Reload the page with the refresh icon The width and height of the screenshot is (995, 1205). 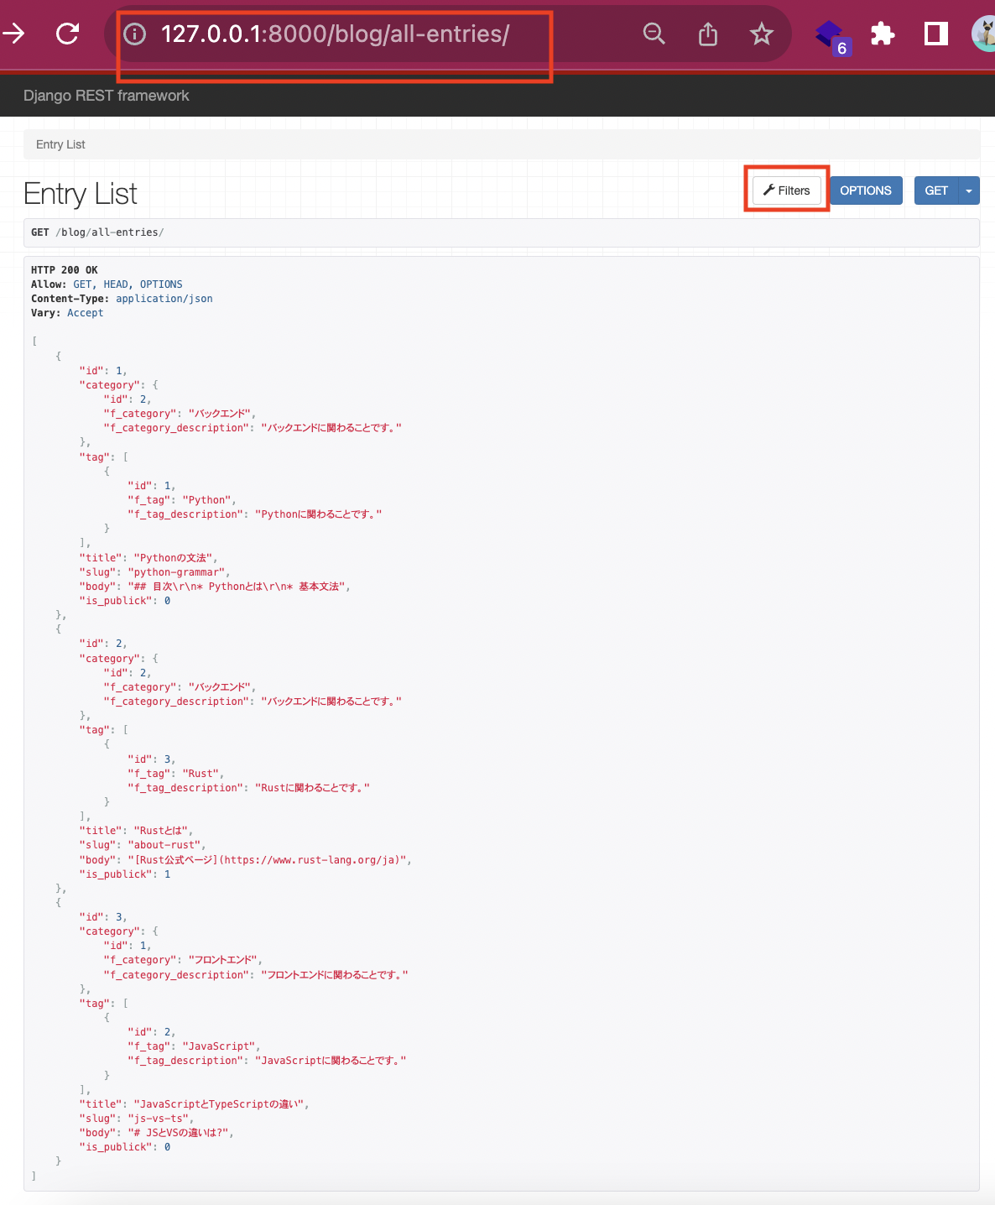pos(67,34)
